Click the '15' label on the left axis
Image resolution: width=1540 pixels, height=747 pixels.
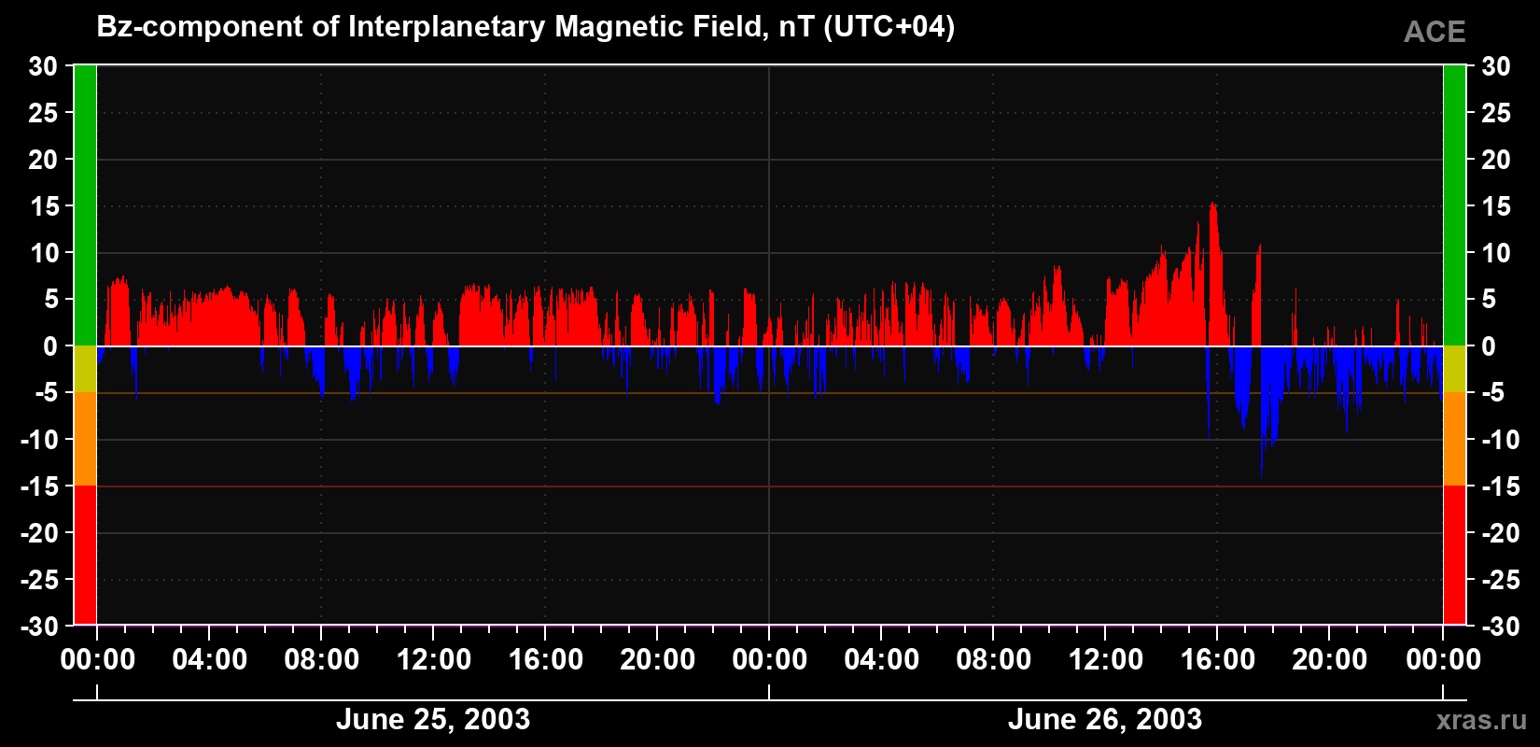[43, 206]
